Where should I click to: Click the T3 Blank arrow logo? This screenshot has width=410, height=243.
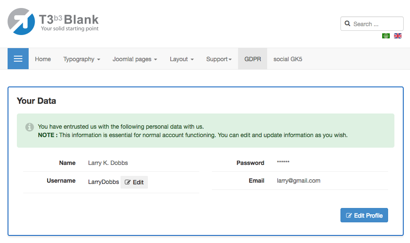21,22
